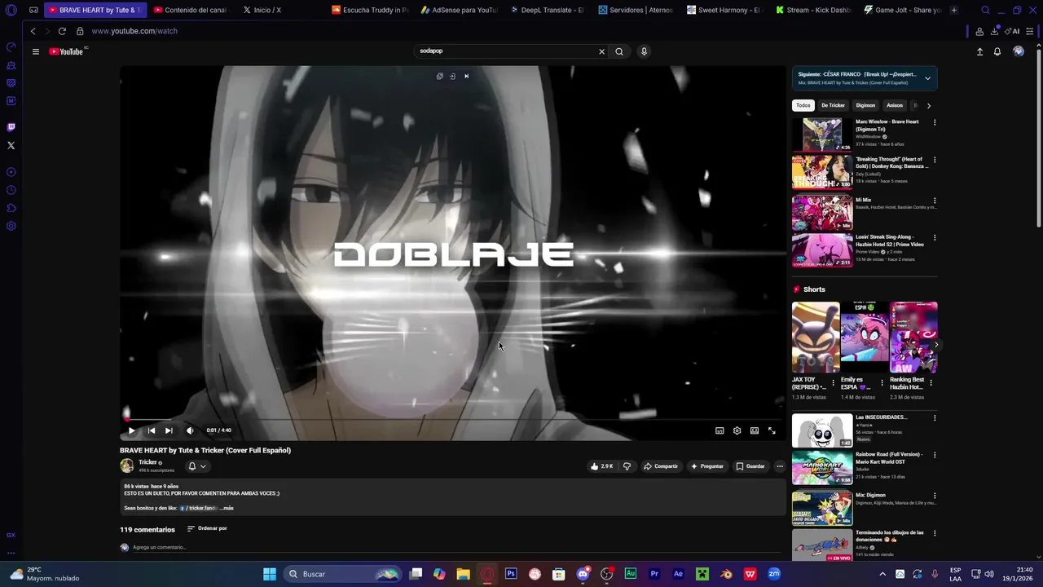This screenshot has width=1043, height=587.
Task: Open the Tricker channel avatar
Action: coord(126,466)
